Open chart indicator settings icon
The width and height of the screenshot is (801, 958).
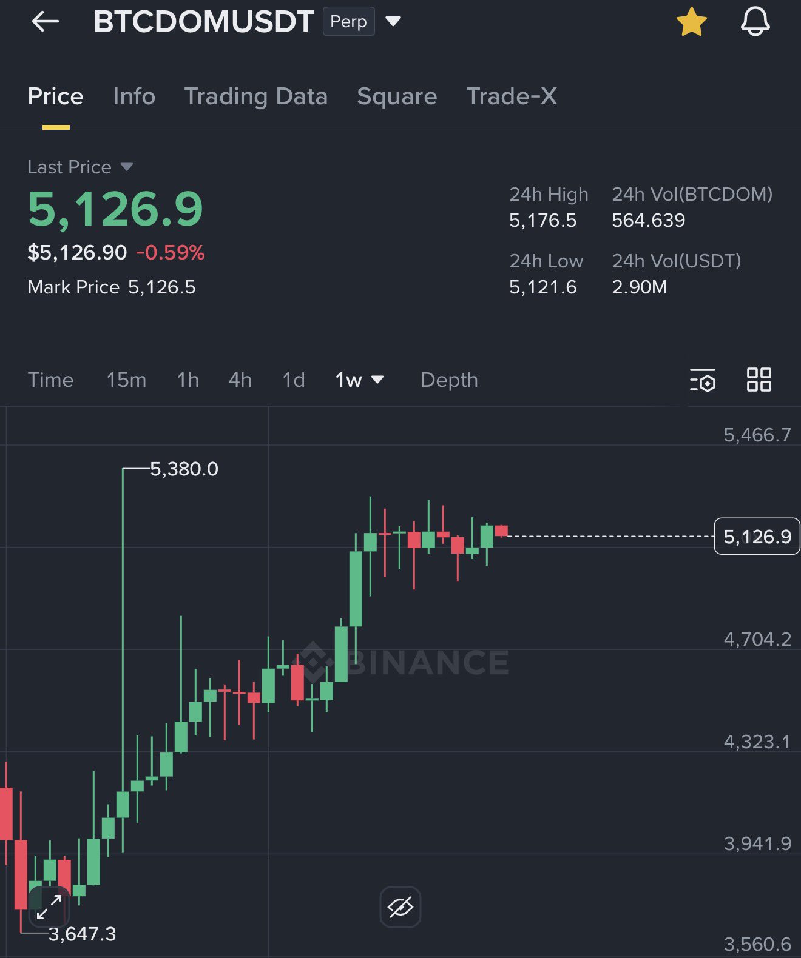(x=703, y=380)
